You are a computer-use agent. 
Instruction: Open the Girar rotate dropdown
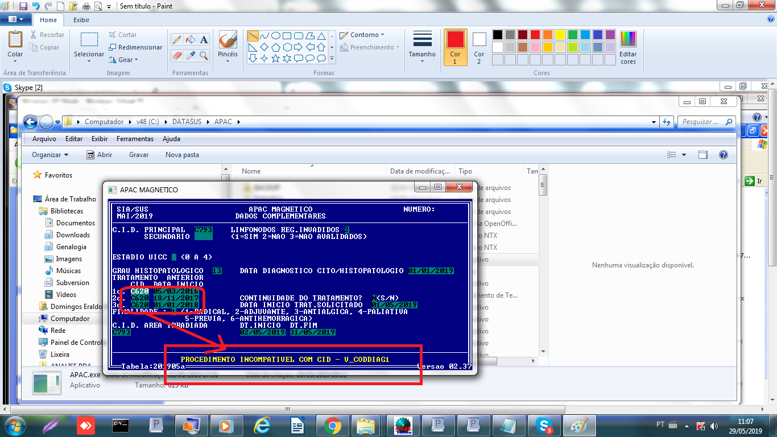pos(125,60)
